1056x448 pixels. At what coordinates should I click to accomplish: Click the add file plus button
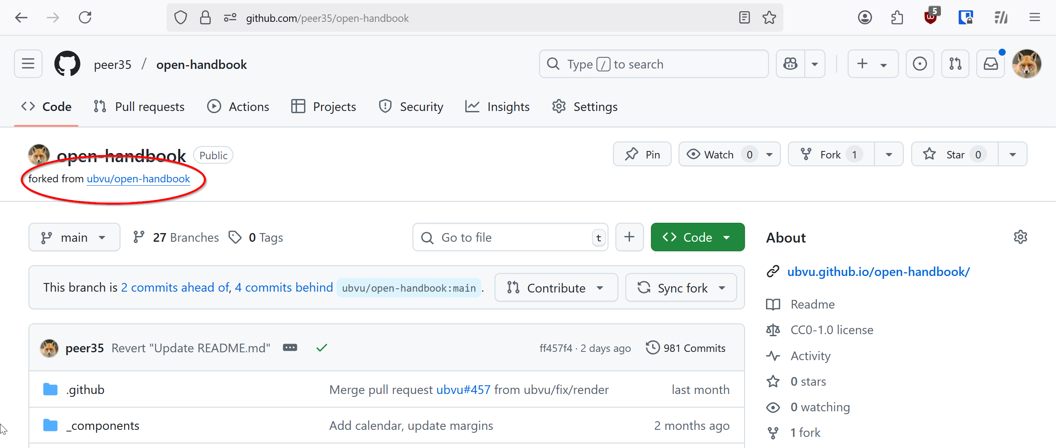(629, 237)
